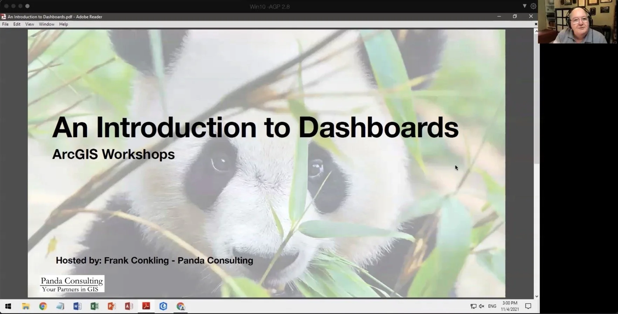Open the Help menu
This screenshot has height=314, width=618.
[63, 24]
